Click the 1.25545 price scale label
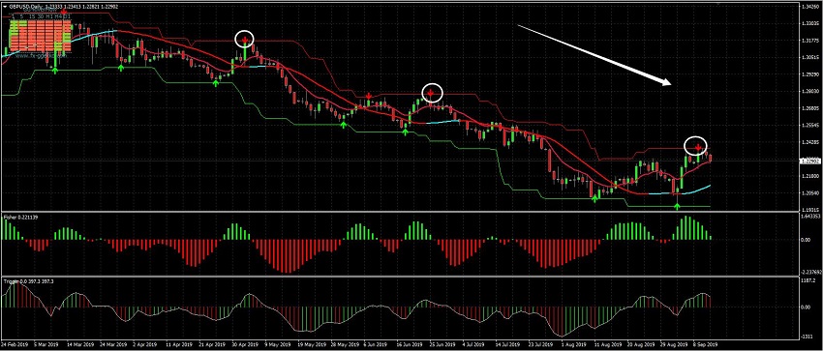823x351 pixels. (808, 125)
